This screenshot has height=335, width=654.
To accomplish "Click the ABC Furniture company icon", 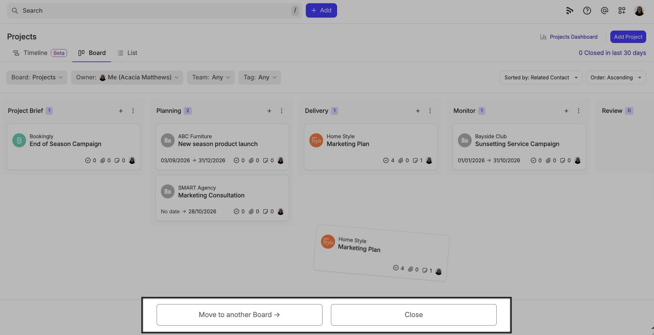I will coord(168,141).
